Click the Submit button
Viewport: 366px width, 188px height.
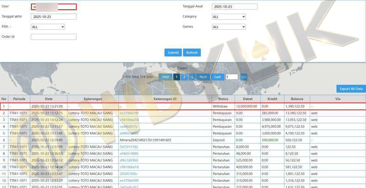(x=173, y=52)
